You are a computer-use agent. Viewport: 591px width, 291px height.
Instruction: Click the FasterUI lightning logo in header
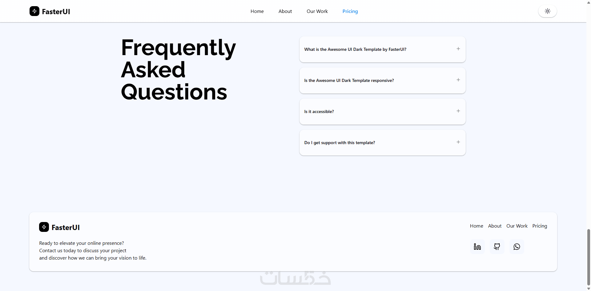(x=34, y=11)
